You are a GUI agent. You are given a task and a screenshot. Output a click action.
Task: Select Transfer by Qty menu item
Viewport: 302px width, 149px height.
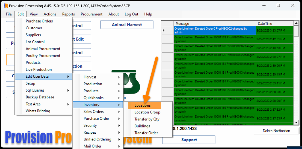(x=148, y=119)
